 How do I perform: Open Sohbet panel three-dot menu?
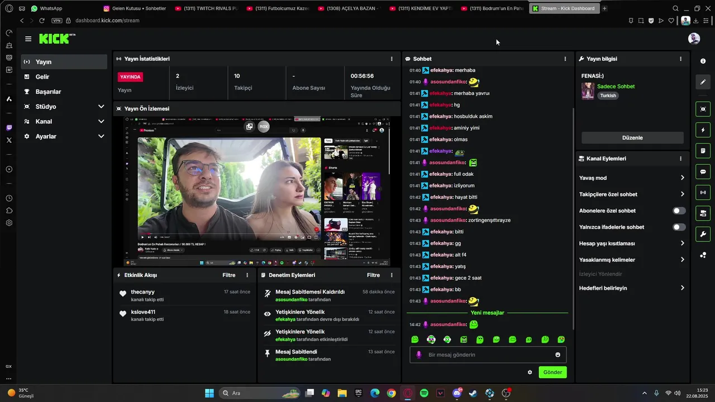(x=565, y=59)
